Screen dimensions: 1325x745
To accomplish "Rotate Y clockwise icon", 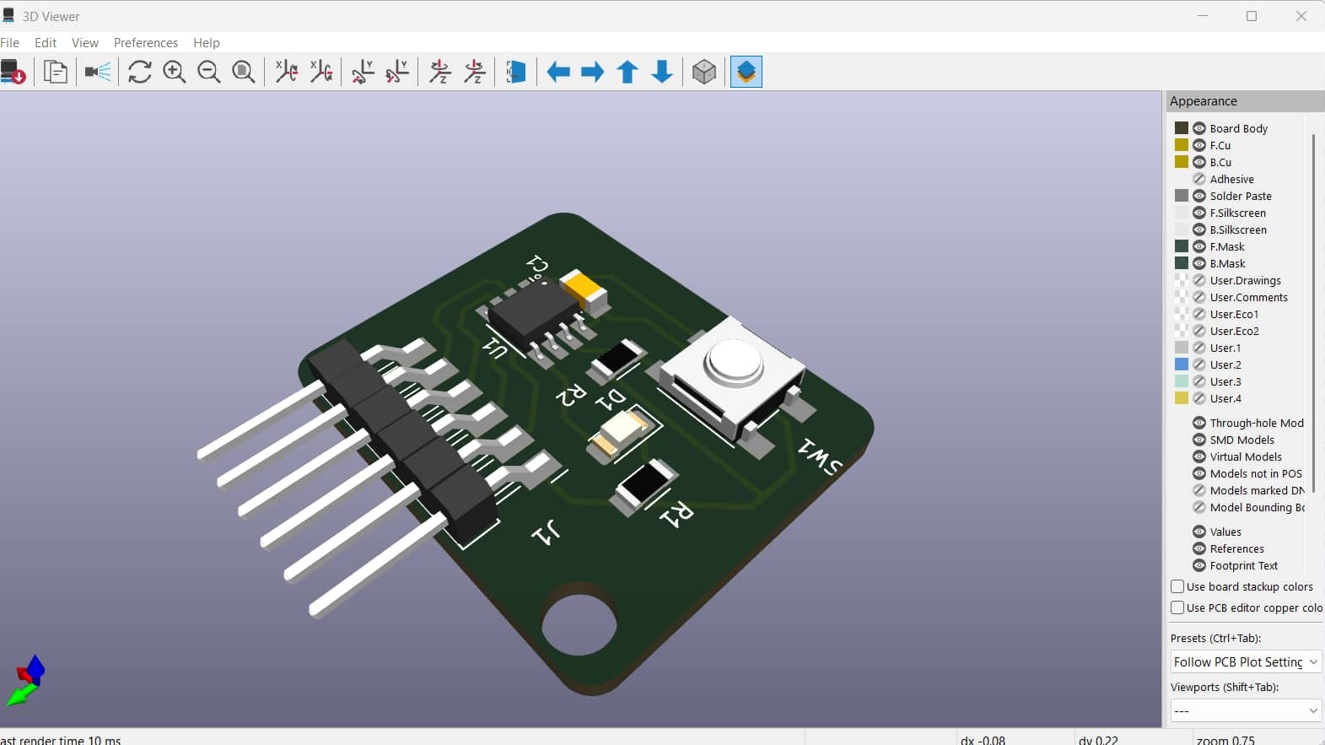I will pos(363,72).
